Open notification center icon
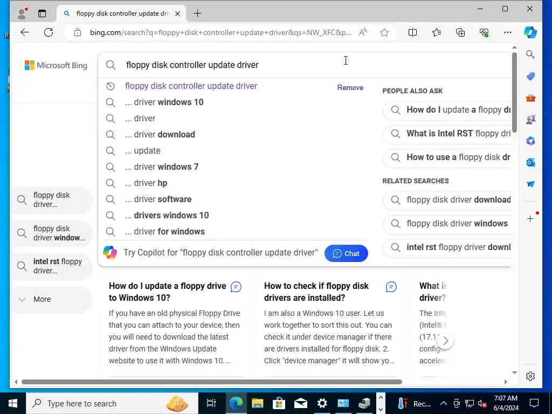 point(534,403)
